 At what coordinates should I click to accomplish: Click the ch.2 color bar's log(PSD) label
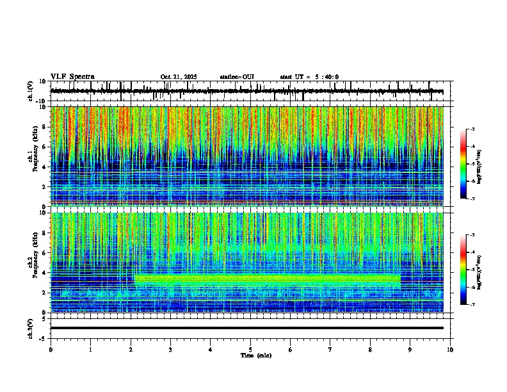[479, 273]
